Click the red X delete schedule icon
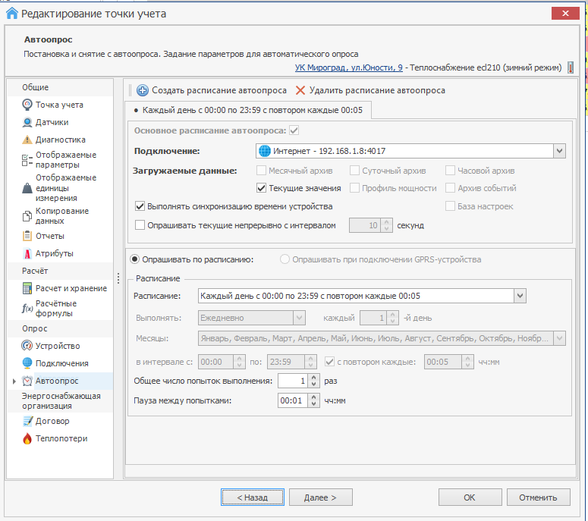The height and width of the screenshot is (521, 588). (300, 90)
